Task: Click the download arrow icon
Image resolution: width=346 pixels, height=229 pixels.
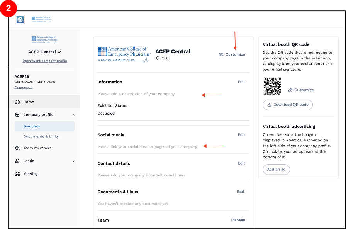Action: [269, 105]
